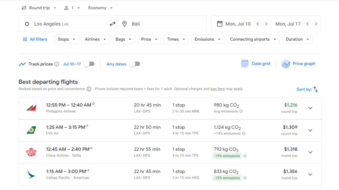Click the Mon, Jul 10 departure date
Viewport: 339px width, 190px height.
point(238,24)
